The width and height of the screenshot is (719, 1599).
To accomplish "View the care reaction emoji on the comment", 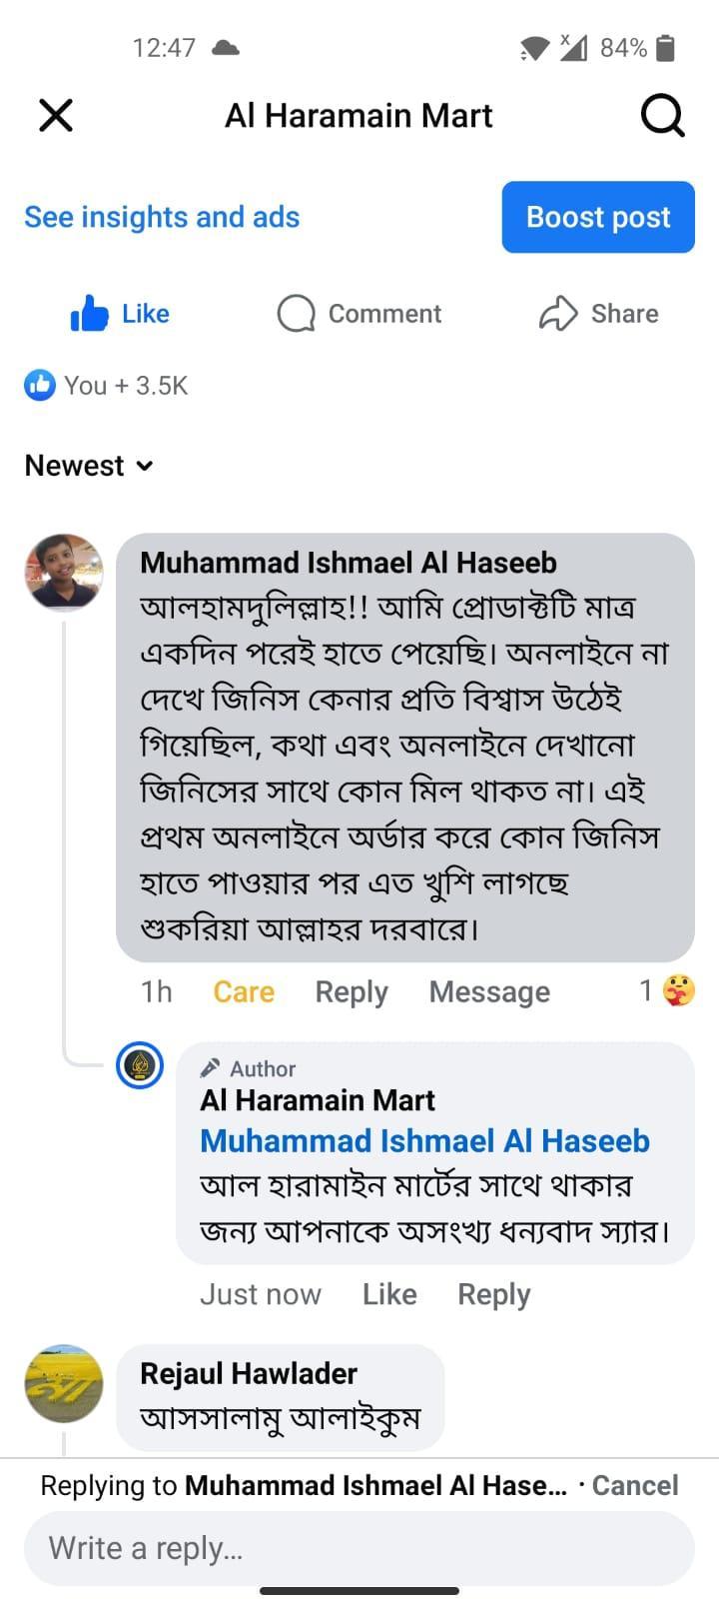I will pos(679,990).
